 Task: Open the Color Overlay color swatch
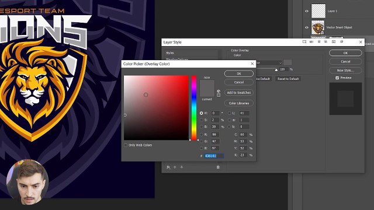(288, 62)
